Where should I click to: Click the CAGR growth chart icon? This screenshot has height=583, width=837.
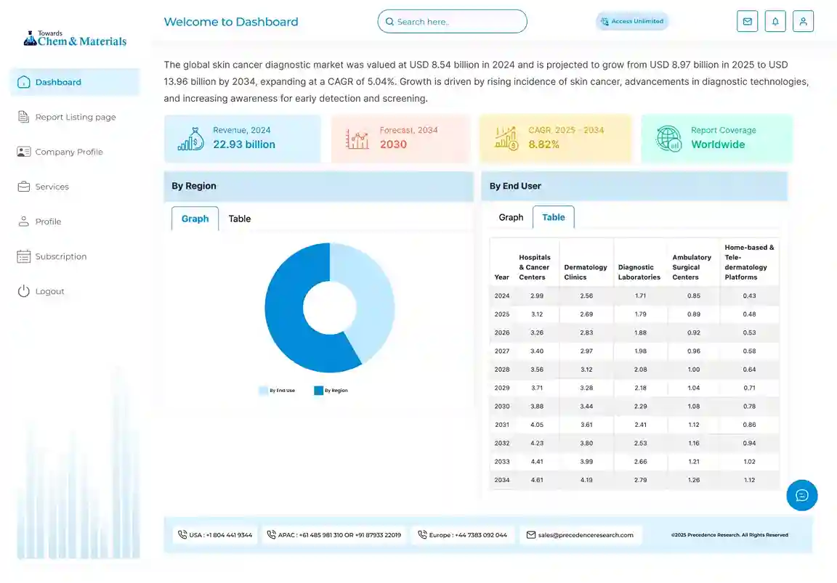(x=506, y=138)
